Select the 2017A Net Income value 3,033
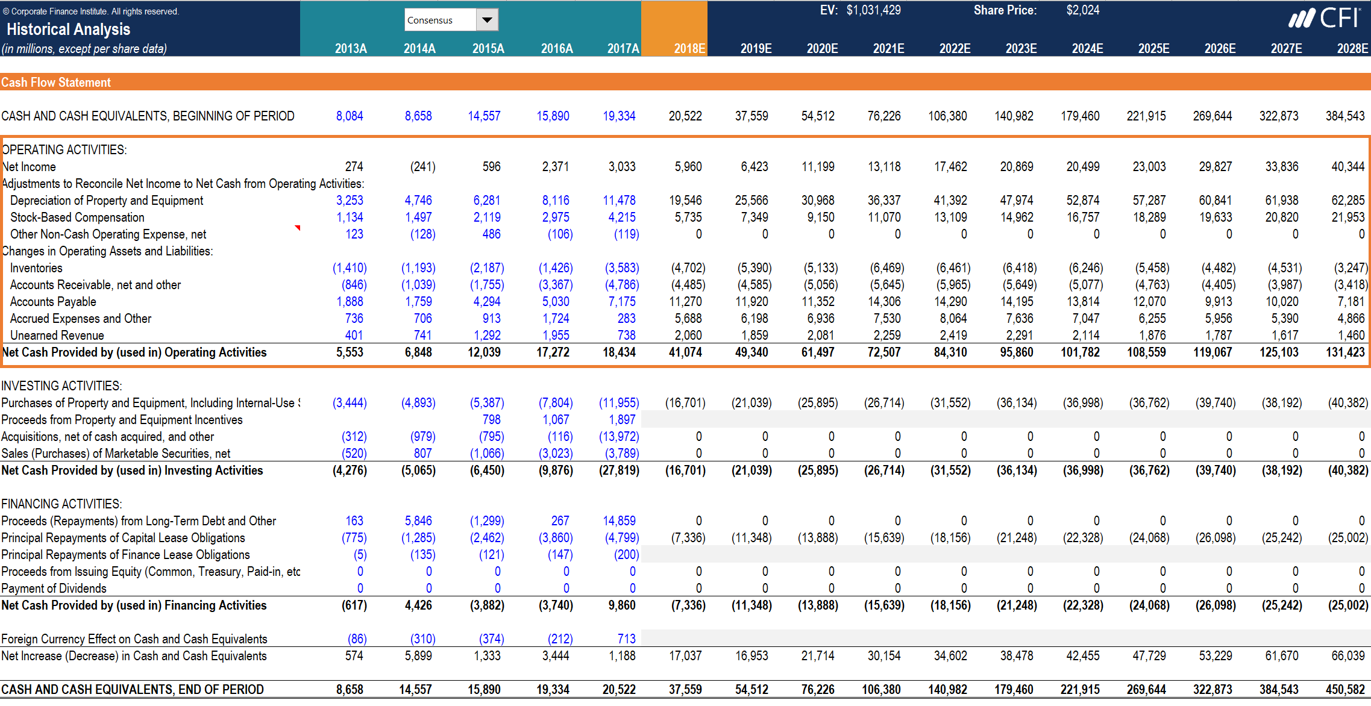 click(623, 166)
